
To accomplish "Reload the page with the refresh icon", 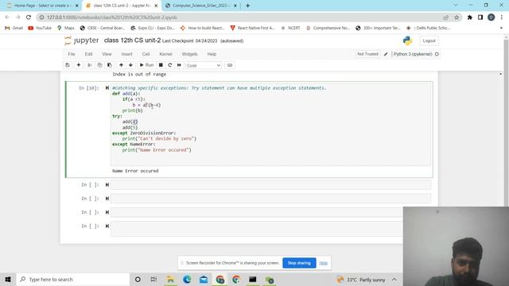I will pyautogui.click(x=29, y=17).
